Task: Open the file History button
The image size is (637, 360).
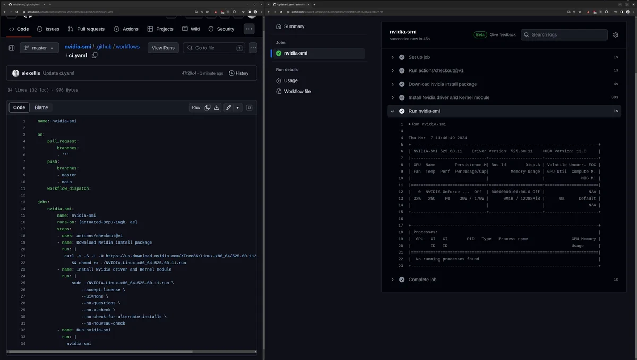Action: [x=239, y=73]
